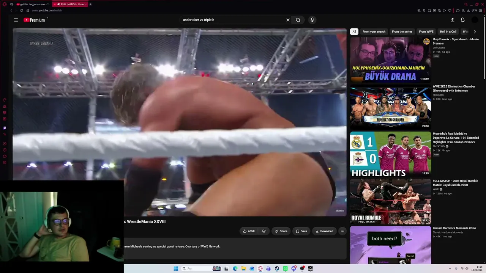Go to YouTube Premium home logo
Viewport: 486px width, 273px height.
pos(34,20)
